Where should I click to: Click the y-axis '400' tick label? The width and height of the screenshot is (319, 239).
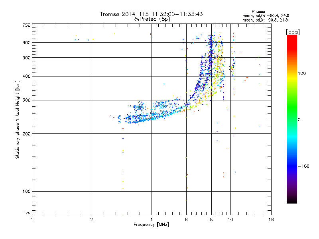click(x=26, y=76)
